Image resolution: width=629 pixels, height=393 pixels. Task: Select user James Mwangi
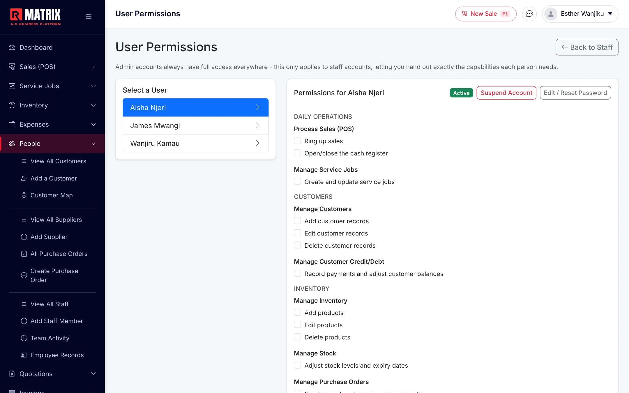(195, 125)
